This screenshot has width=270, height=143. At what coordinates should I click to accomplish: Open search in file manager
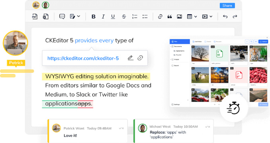(251, 42)
